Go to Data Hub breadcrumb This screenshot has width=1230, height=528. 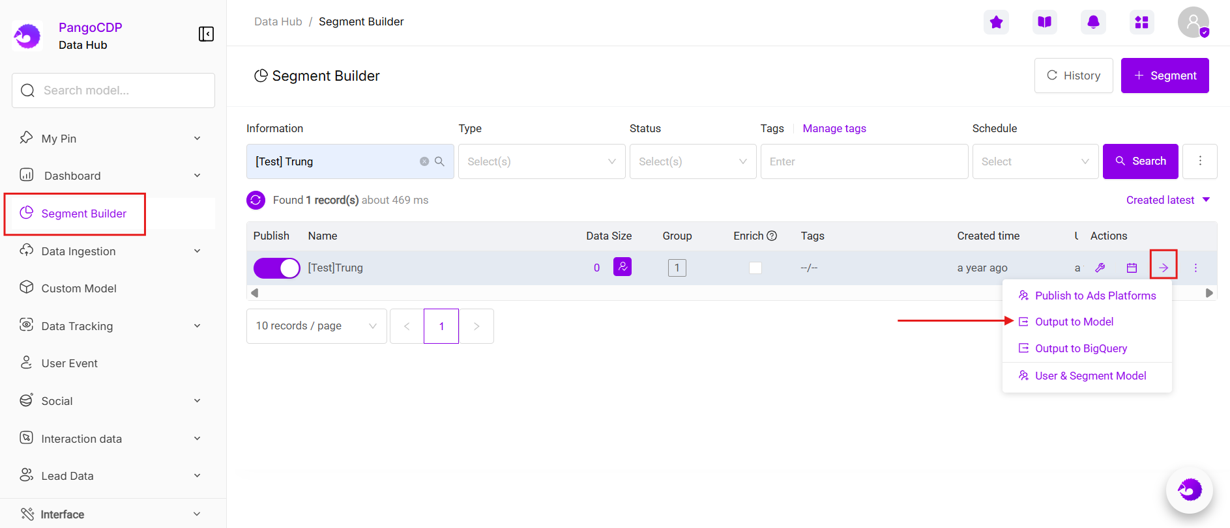(x=278, y=21)
